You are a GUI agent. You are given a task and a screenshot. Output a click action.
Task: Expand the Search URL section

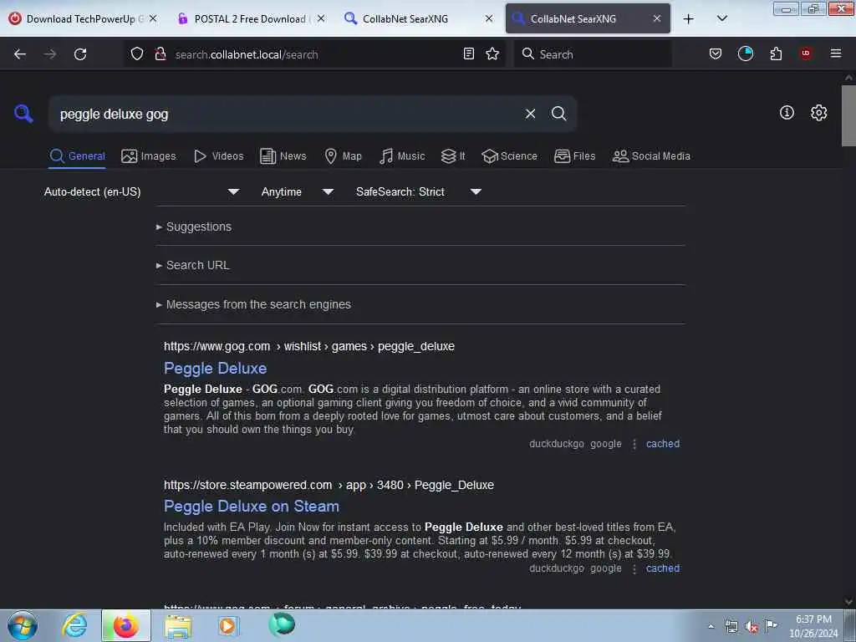[x=193, y=265]
